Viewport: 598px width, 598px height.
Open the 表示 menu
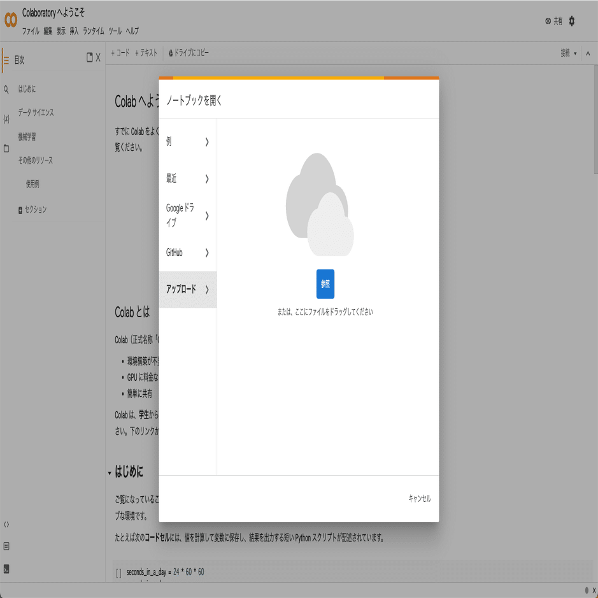tap(61, 31)
